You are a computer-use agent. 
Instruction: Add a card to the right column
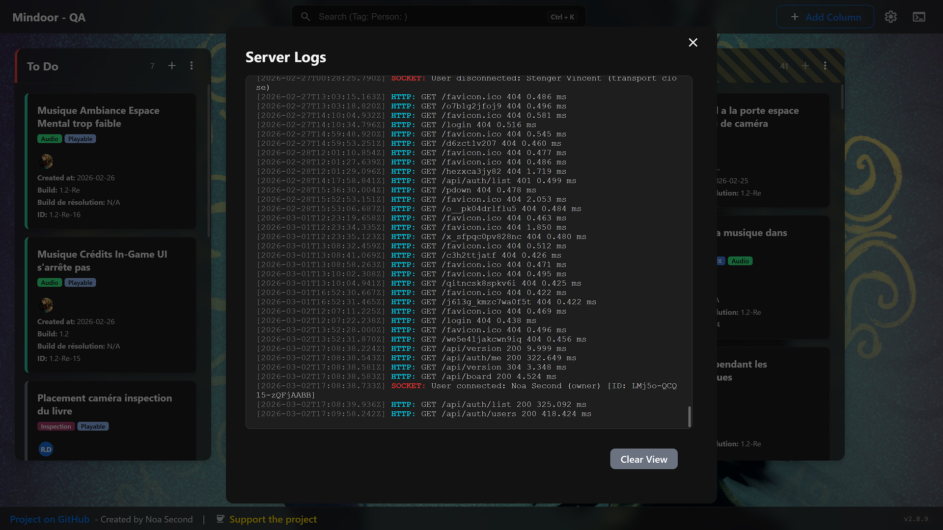click(805, 66)
